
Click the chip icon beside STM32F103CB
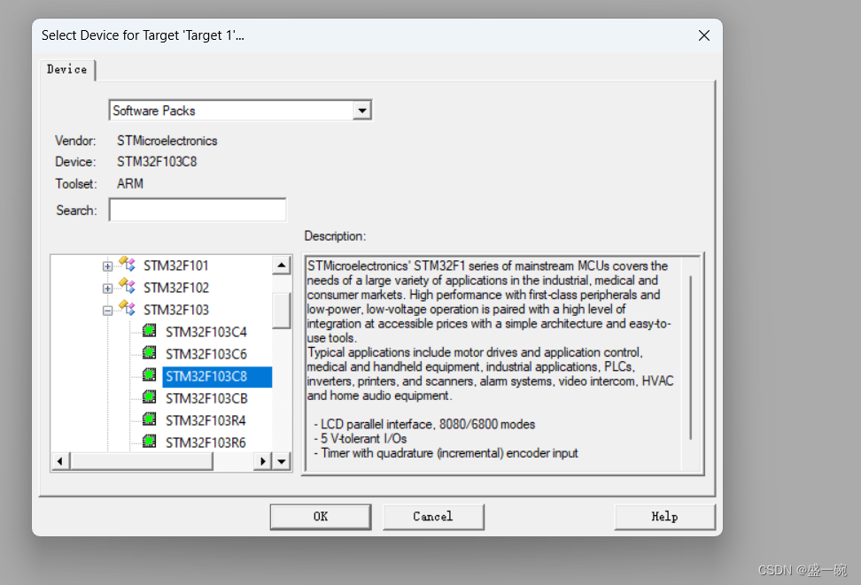(150, 397)
